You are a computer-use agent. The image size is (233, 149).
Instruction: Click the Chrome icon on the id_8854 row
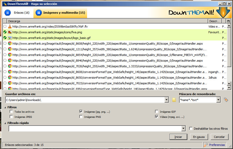tap(10, 55)
